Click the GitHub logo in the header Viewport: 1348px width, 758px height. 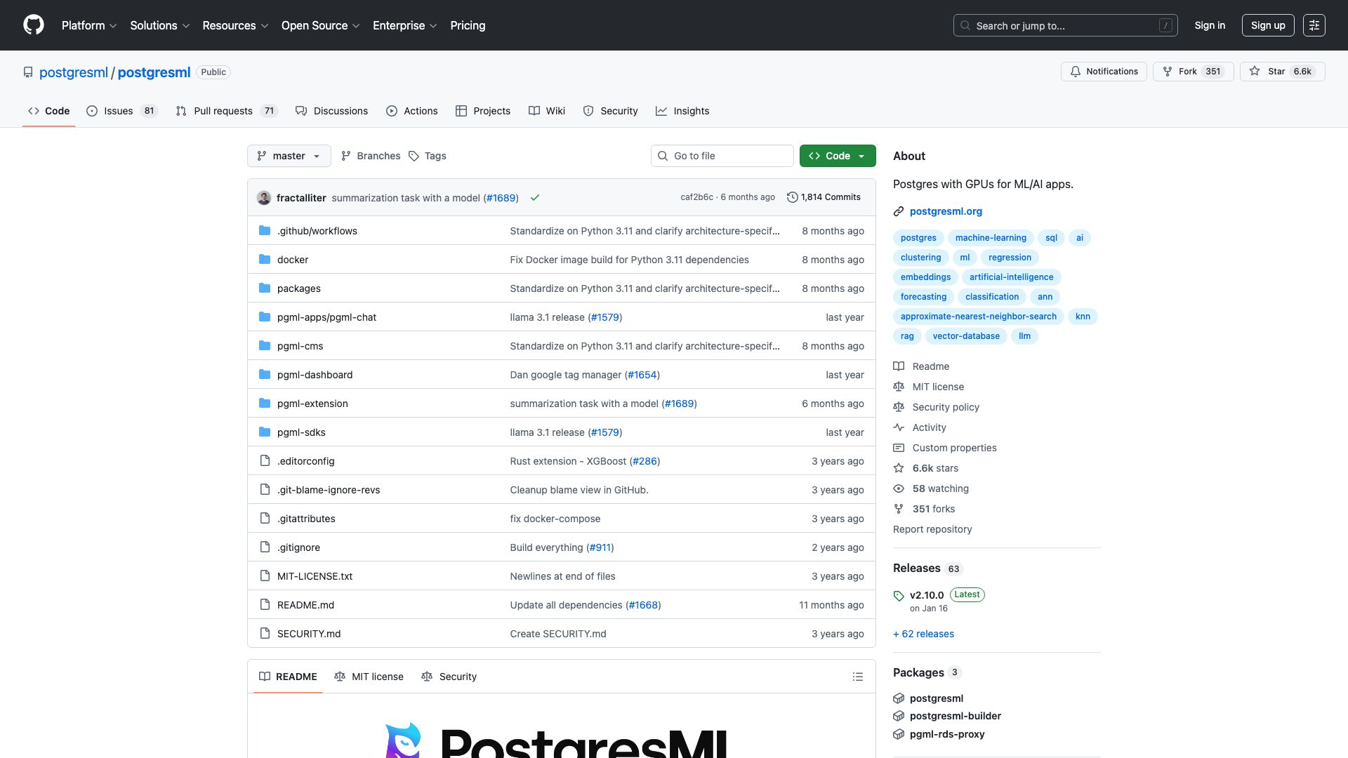click(x=32, y=25)
